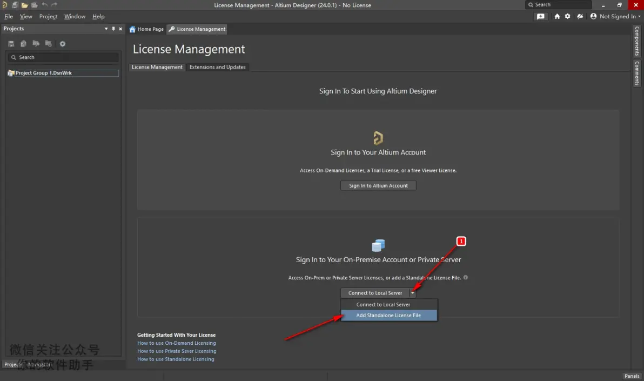Open a document with the yellow folder icon

pos(25,5)
